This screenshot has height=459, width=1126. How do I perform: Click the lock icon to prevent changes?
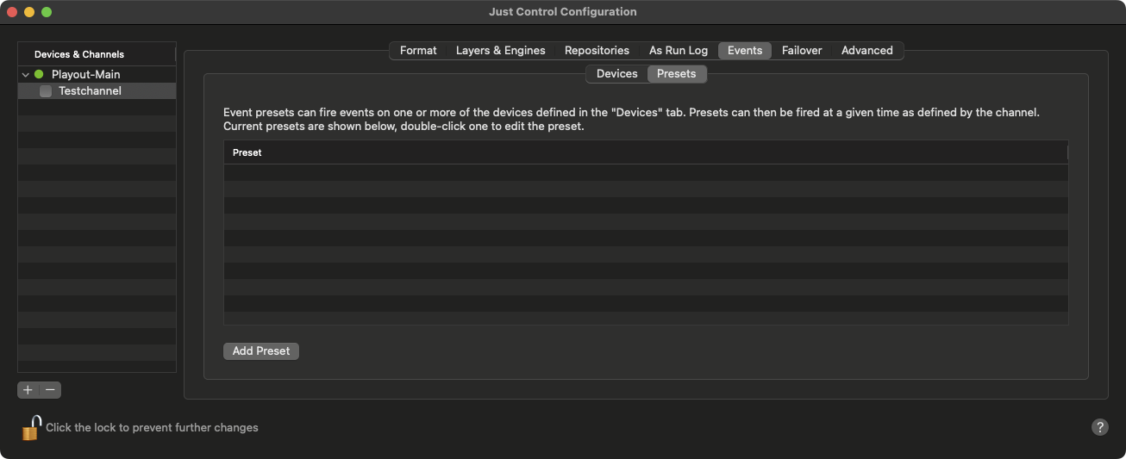(31, 427)
